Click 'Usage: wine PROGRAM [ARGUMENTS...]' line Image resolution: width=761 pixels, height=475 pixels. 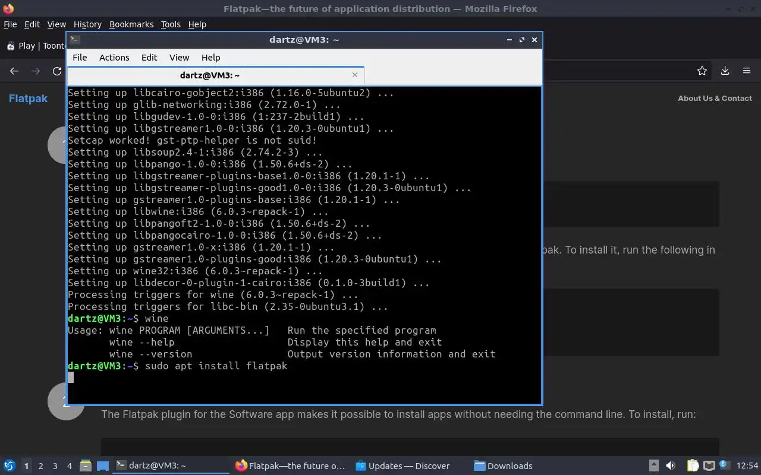coord(252,330)
